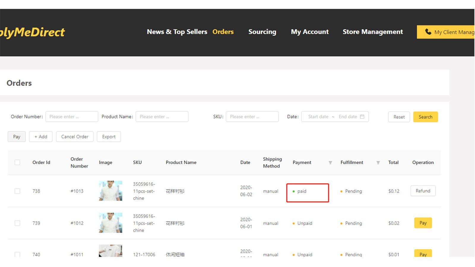Image resolution: width=475 pixels, height=267 pixels.
Task: View the product thumbnail for order #1013
Action: click(x=110, y=191)
